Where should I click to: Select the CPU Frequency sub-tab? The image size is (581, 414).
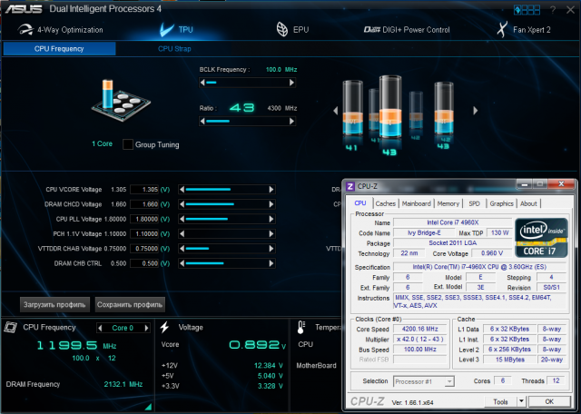point(59,48)
